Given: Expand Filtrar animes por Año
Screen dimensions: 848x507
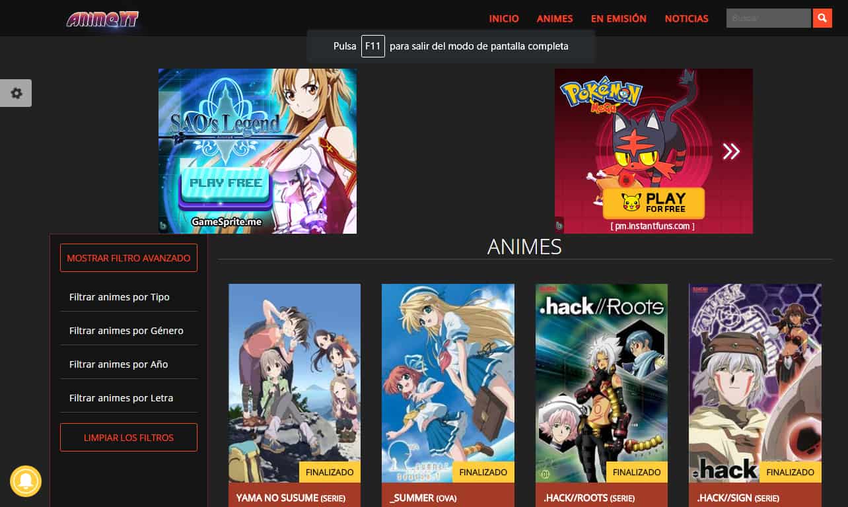Looking at the screenshot, I should 129,364.
